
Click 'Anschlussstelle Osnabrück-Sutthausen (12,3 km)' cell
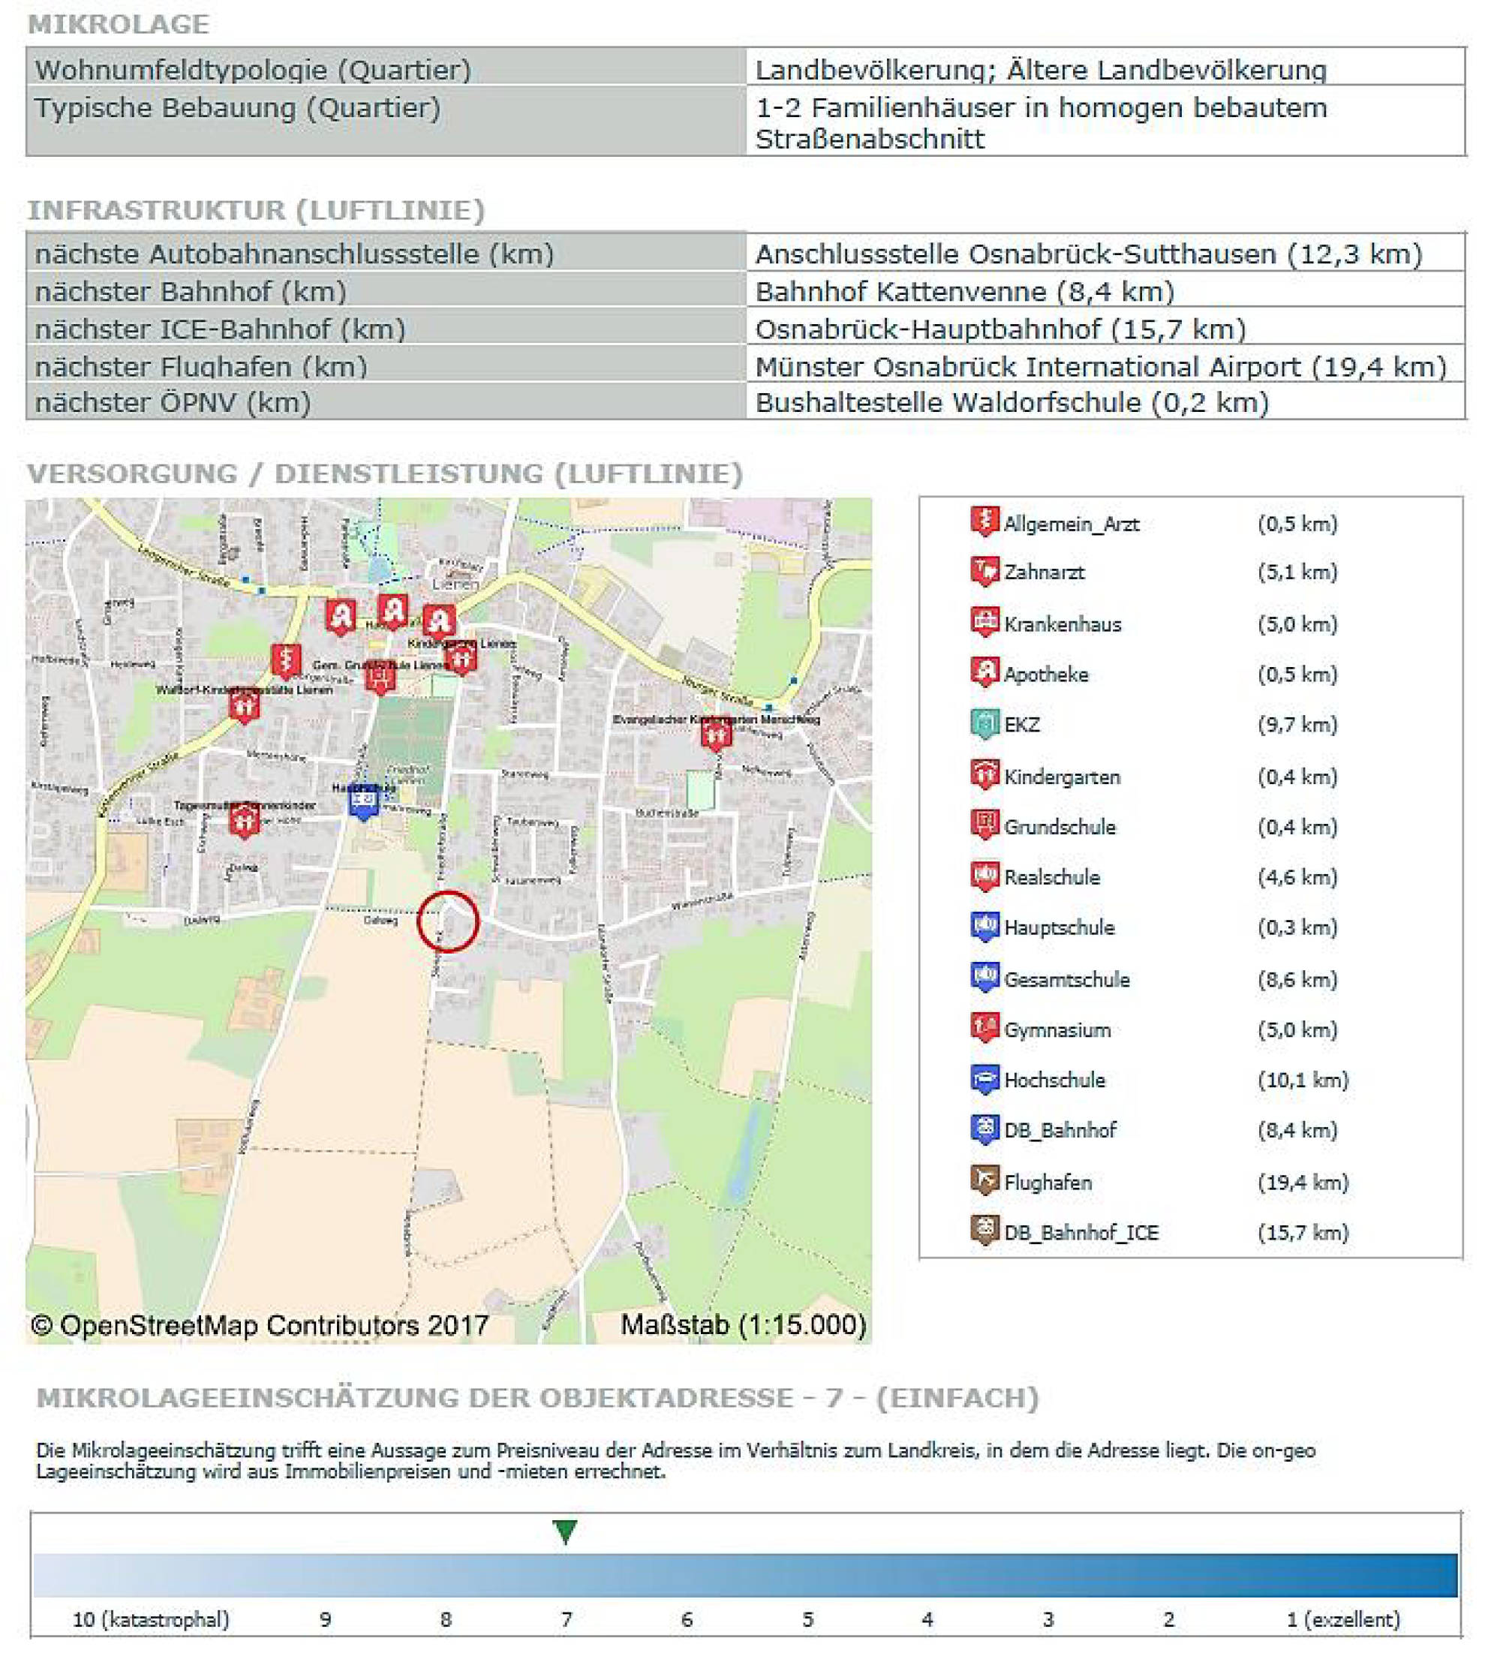[1105, 253]
